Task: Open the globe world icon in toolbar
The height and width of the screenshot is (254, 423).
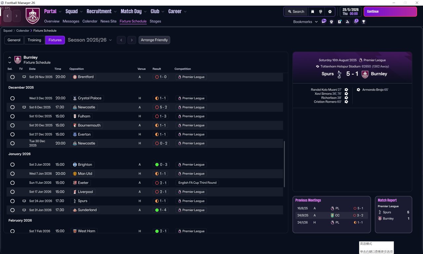Action: pyautogui.click(x=321, y=12)
